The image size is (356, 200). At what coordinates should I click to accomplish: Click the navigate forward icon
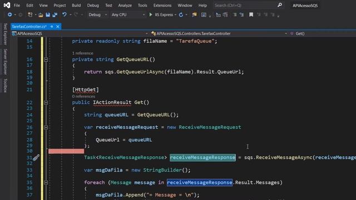pos(21,15)
